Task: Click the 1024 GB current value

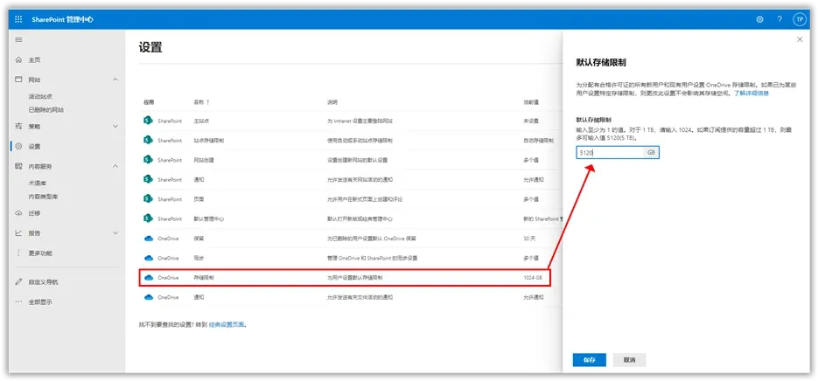Action: pyautogui.click(x=533, y=278)
